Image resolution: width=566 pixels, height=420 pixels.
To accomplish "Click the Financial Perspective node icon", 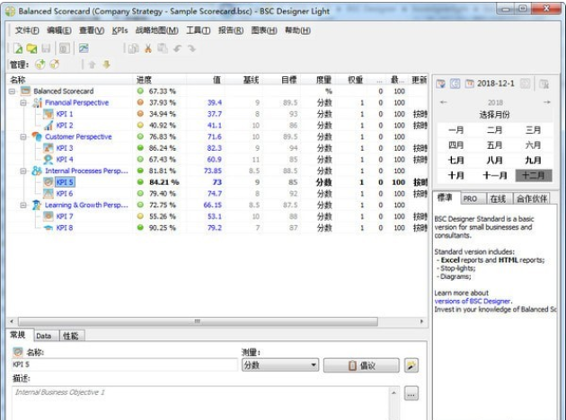I will 37,102.
